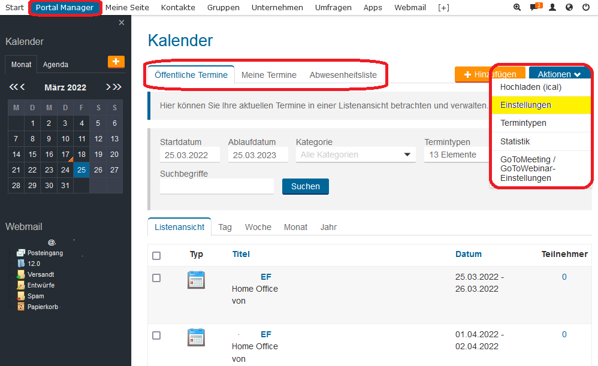Open the Alle Kategorien dropdown
This screenshot has height=366, width=598.
[355, 155]
